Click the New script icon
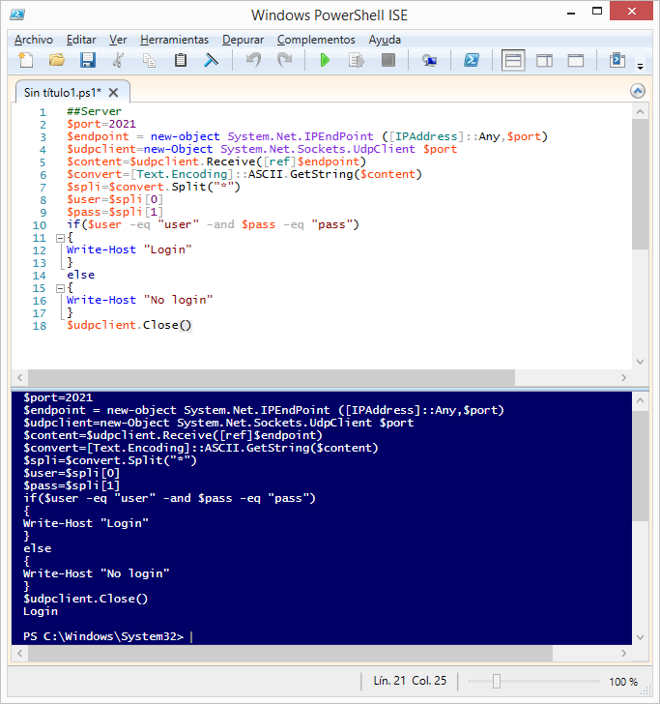The width and height of the screenshot is (660, 704). click(26, 61)
